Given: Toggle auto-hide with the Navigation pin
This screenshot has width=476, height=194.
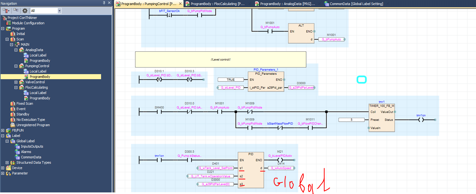Looking at the screenshot, I should click(104, 3).
